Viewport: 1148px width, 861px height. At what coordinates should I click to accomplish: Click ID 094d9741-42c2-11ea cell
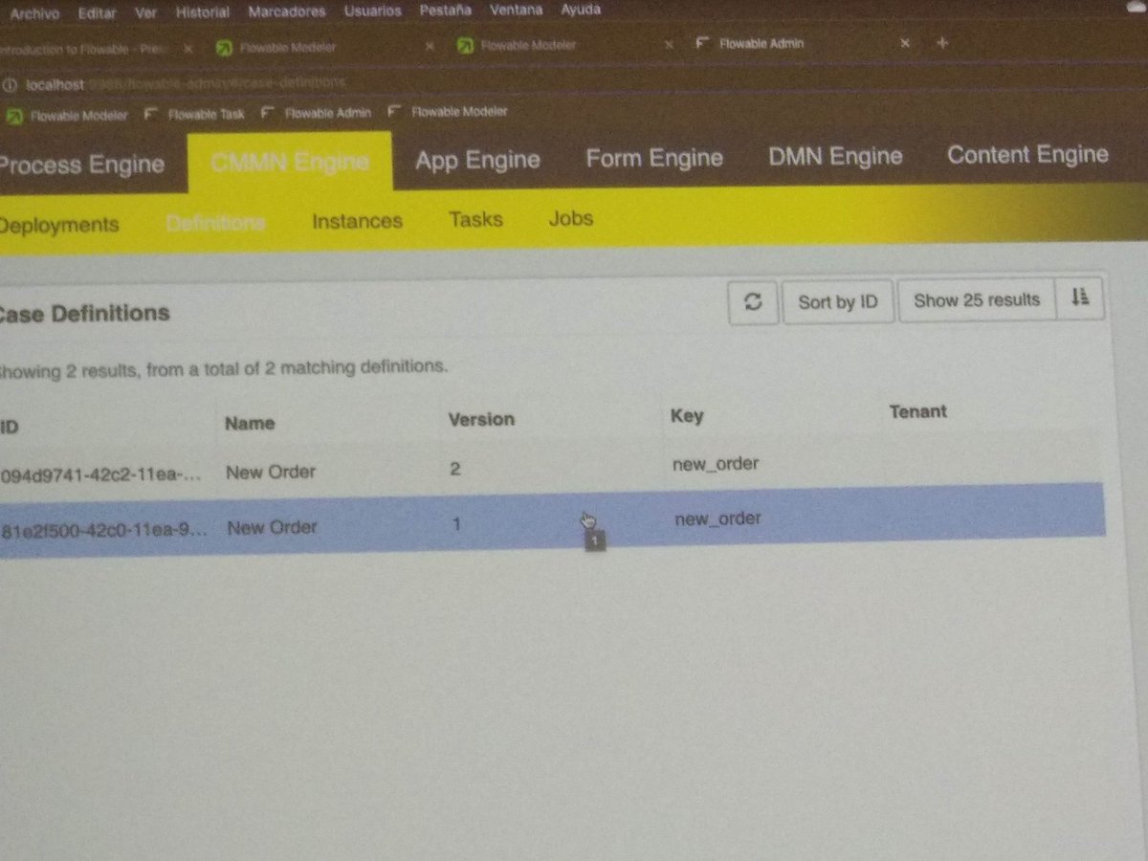click(100, 473)
